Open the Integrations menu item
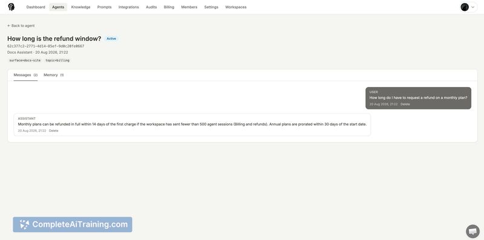The image size is (484, 240). click(128, 7)
